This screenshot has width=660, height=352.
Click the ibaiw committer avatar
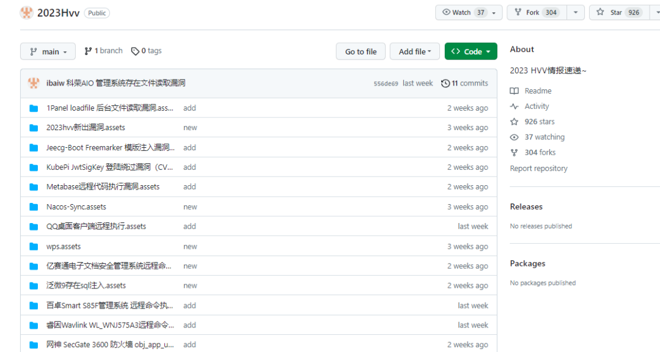coord(34,83)
